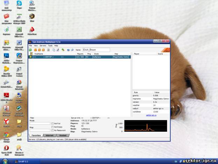Viewport: 218px width, 164px height.
Task: Open the File menu
Action: (30, 46)
